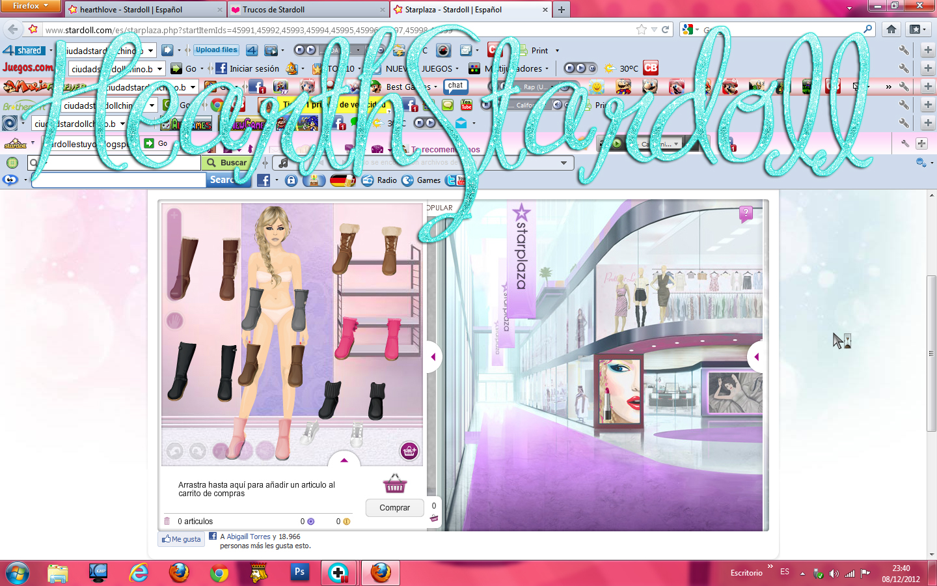Bookmark this page with the URL bar star

point(642,29)
